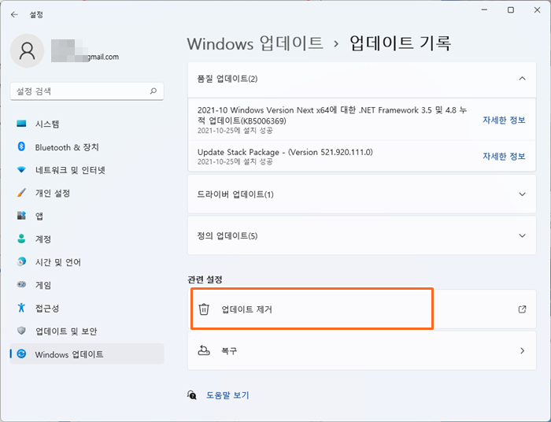Click the 시간 및 언어 globe icon
This screenshot has width=551, height=422.
21,261
